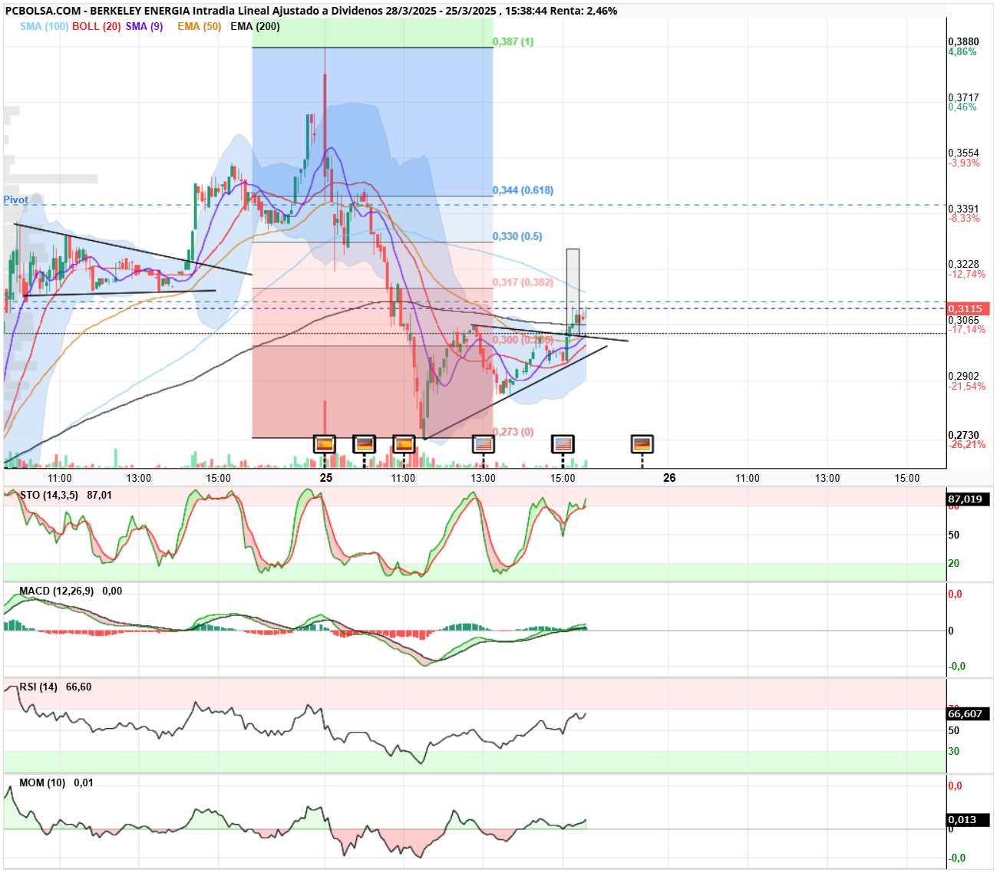Toggle the EMA (200) legend entry

[255, 26]
